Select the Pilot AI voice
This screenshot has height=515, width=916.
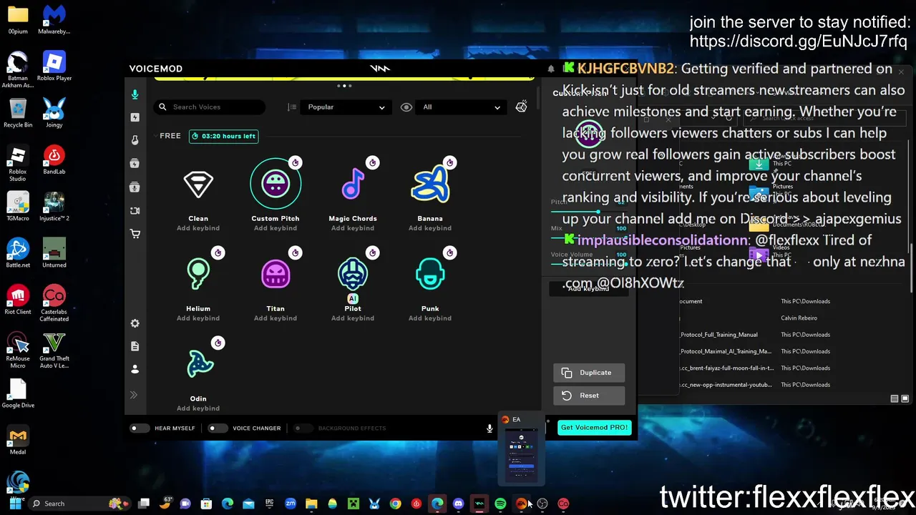[353, 275]
